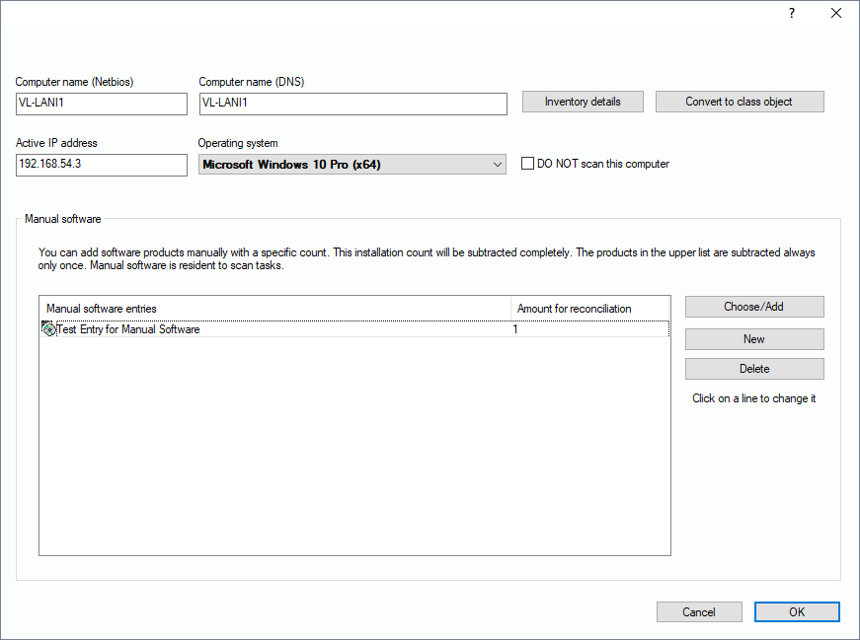Open Inventory details
This screenshot has width=860, height=640.
pyautogui.click(x=583, y=102)
